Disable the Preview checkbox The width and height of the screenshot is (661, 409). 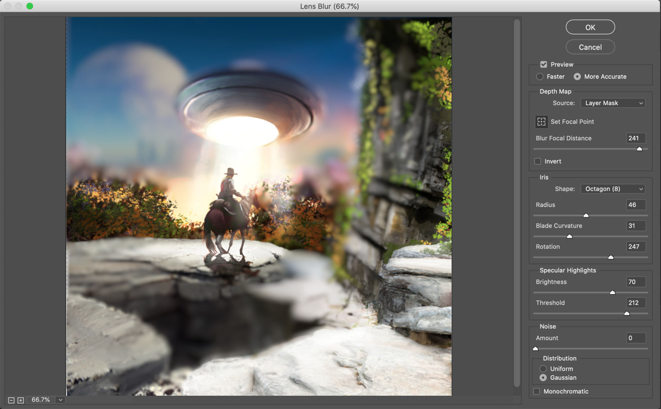(x=544, y=64)
